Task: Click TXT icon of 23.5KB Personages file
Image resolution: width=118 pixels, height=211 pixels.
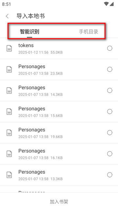Action: point(9,70)
